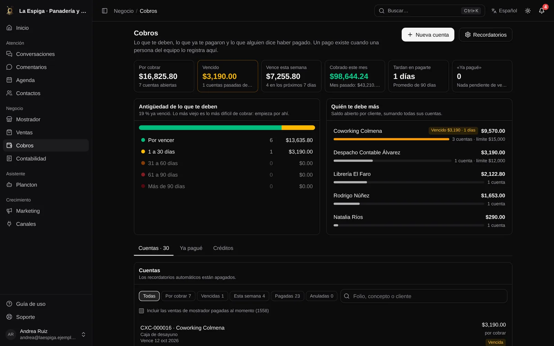Open Marketing section
This screenshot has height=346, width=554.
[46, 211]
